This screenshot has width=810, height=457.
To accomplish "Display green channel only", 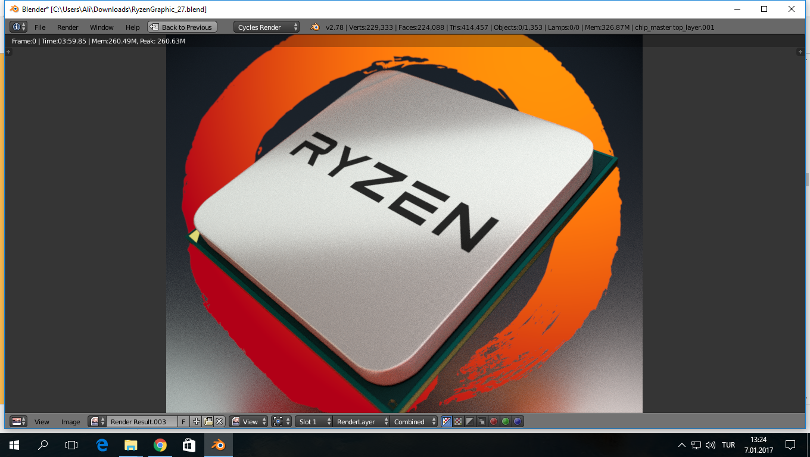I will (x=506, y=421).
